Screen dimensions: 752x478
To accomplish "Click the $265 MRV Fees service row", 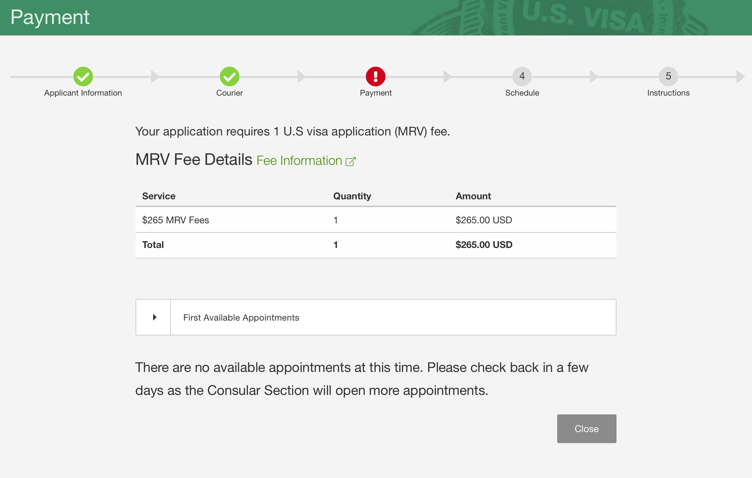I will point(175,220).
